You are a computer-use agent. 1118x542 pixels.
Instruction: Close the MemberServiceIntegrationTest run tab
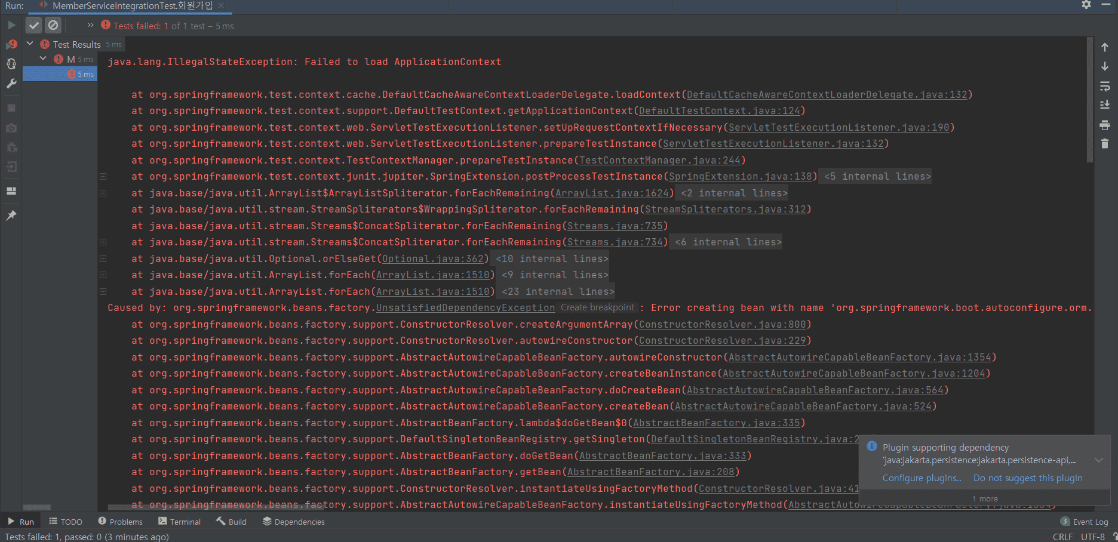[x=221, y=5]
